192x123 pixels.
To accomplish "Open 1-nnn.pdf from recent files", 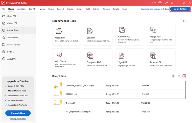I will 118,103.
